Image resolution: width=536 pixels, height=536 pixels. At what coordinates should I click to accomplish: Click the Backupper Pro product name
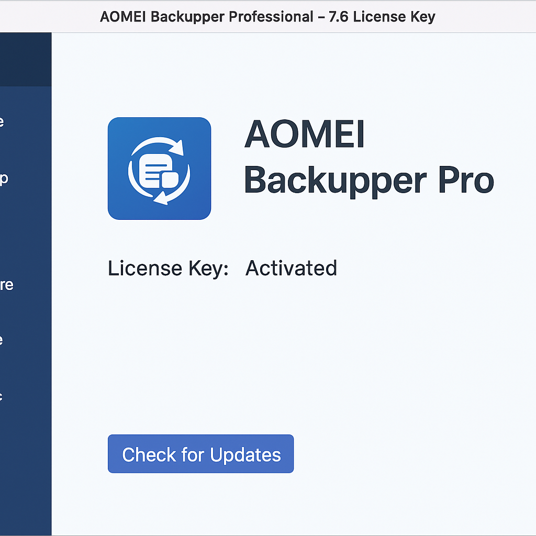[368, 180]
